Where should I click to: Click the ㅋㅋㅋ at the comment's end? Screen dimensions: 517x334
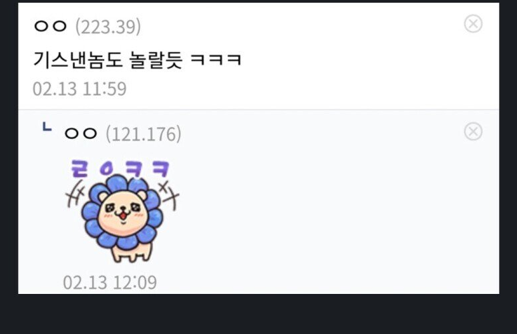pos(216,60)
